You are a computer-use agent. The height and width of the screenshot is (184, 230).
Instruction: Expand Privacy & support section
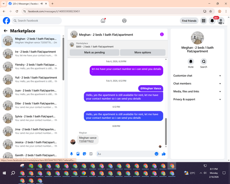point(197,99)
